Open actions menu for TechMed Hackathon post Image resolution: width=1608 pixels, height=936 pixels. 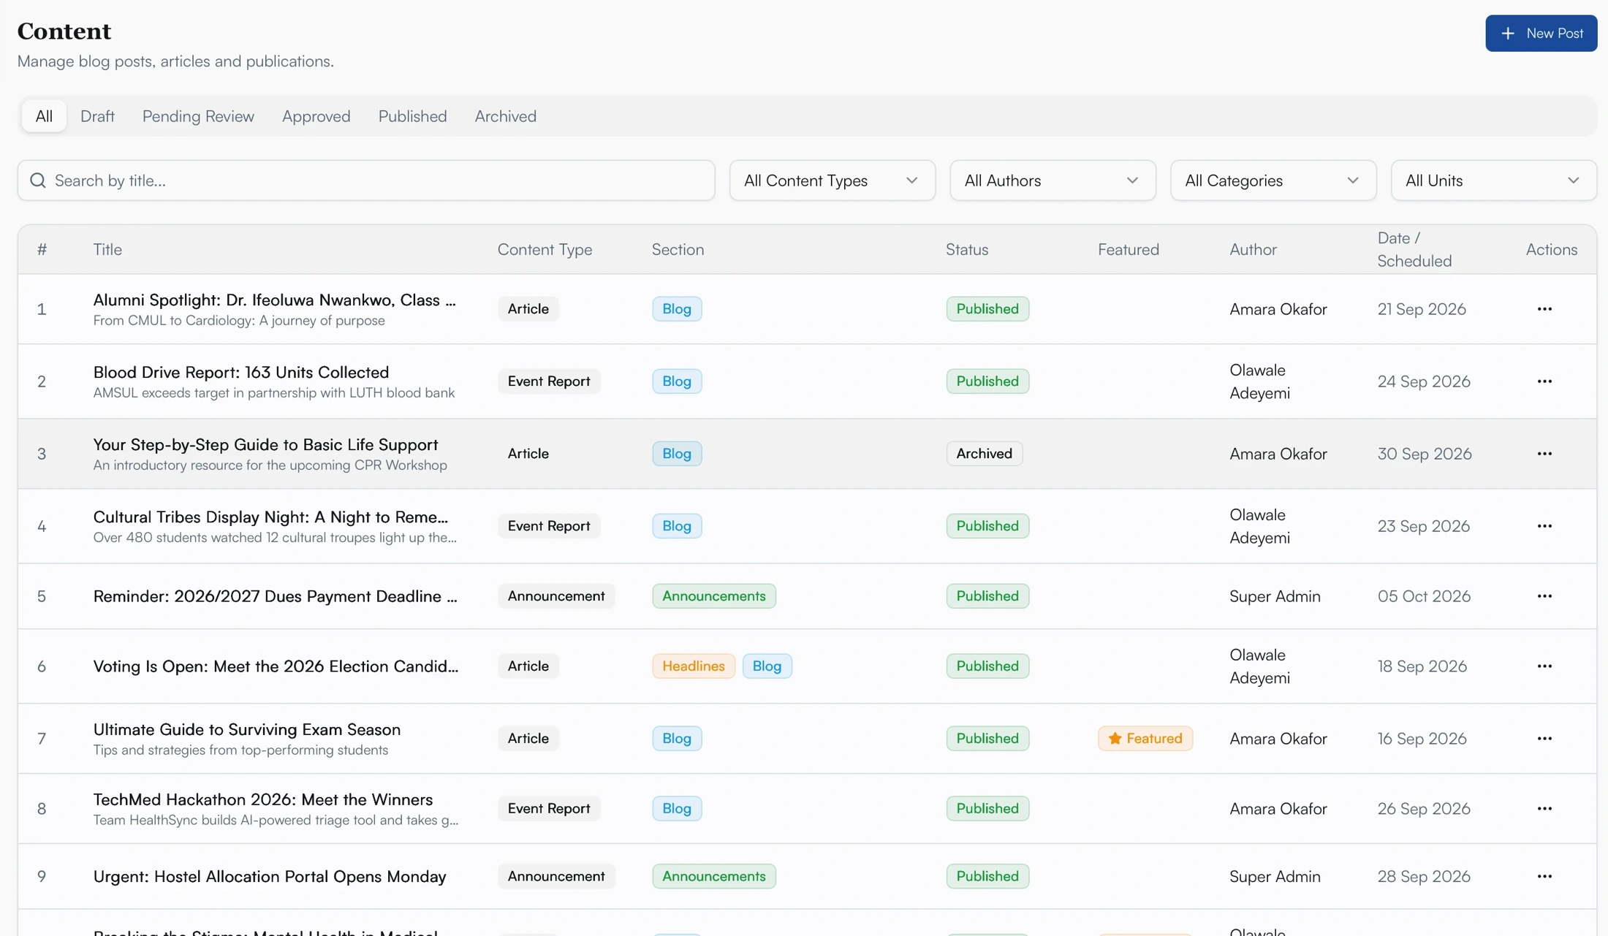(1544, 809)
